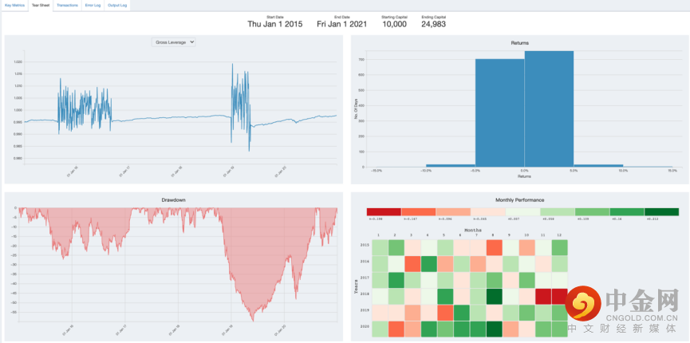
Task: Click the Start Date Thu Jan 1 2015
Action: click(x=275, y=24)
